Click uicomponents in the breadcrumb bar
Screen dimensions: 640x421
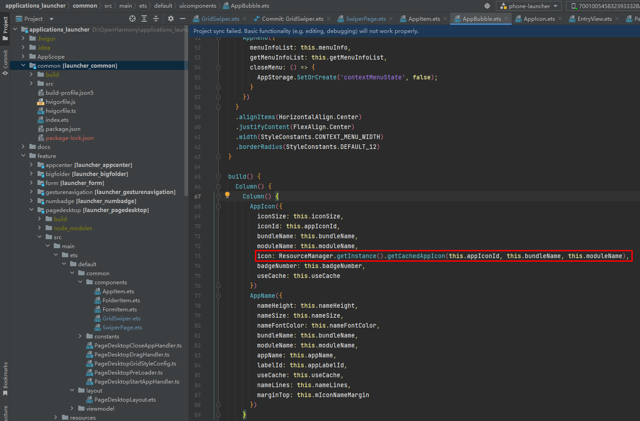pos(198,6)
